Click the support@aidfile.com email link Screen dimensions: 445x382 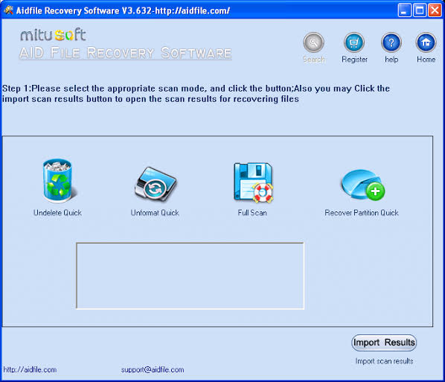coord(153,369)
